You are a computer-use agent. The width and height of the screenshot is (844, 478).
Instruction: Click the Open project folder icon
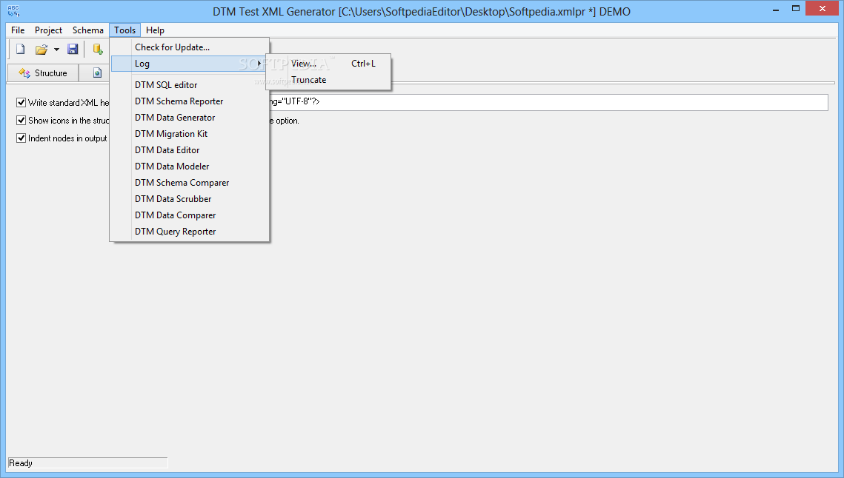[x=41, y=50]
